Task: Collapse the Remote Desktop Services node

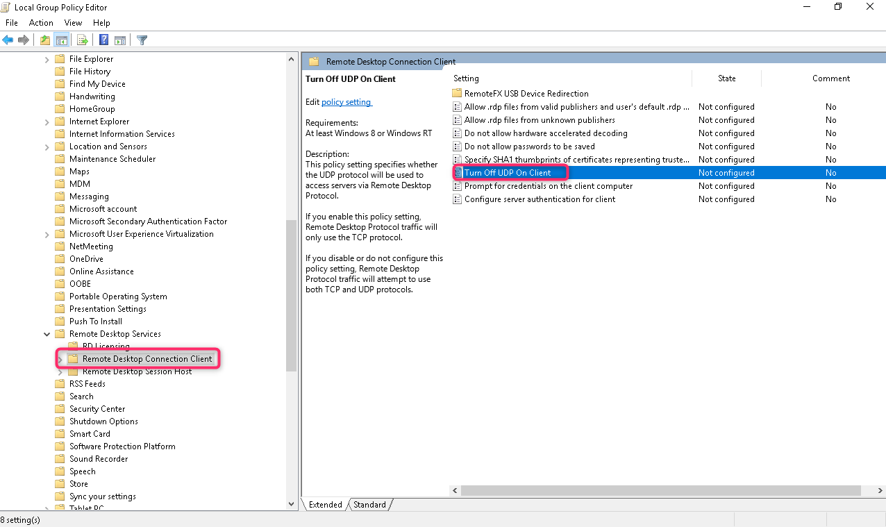Action: pos(47,333)
